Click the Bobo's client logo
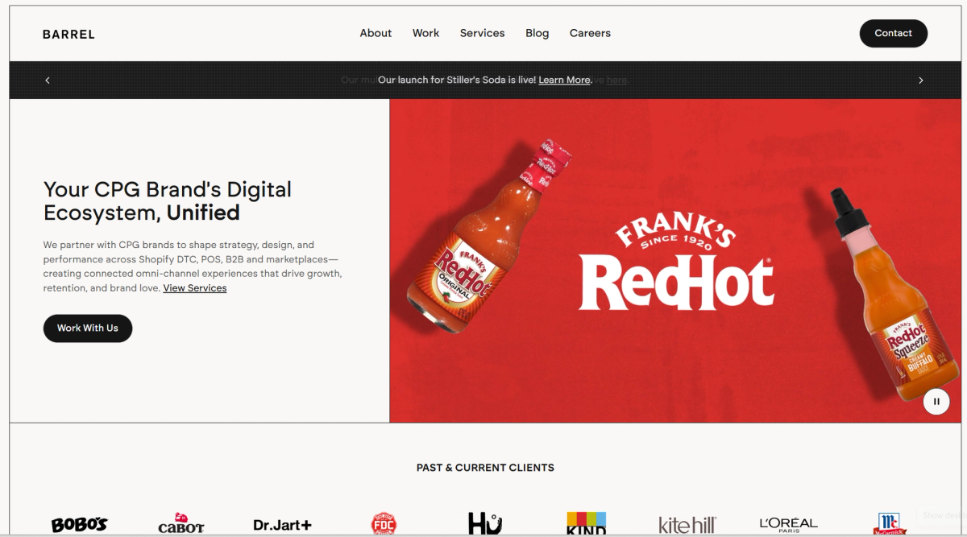The height and width of the screenshot is (537, 967). pyautogui.click(x=79, y=525)
